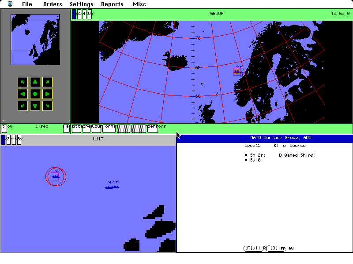353x264 pixels.
Task: Set the Group map zoom to 4x
Action: [x=84, y=14]
